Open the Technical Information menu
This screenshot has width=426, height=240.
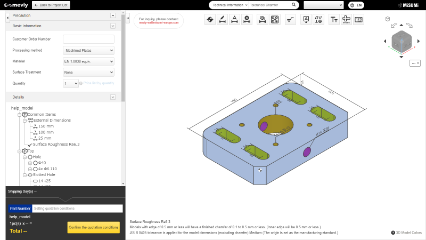tap(230, 5)
